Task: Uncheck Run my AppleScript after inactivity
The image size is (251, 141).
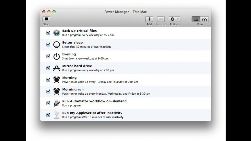Action: (x=48, y=115)
